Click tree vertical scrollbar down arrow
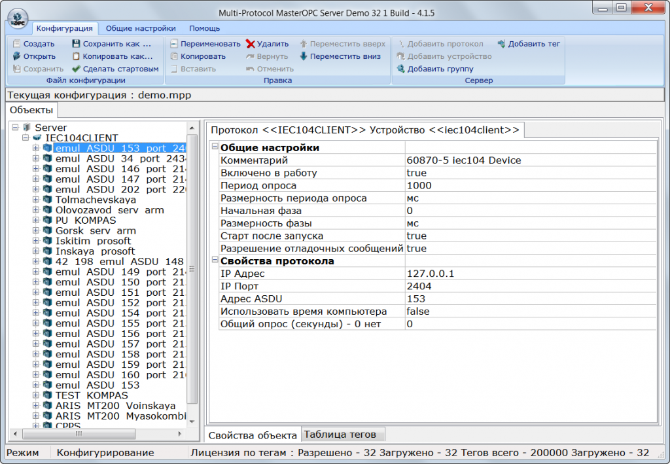 [x=192, y=421]
